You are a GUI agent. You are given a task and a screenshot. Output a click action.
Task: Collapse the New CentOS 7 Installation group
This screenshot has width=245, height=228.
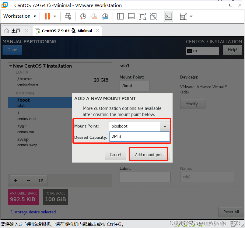11,66
